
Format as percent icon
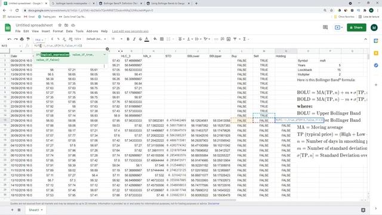[x=58, y=39]
